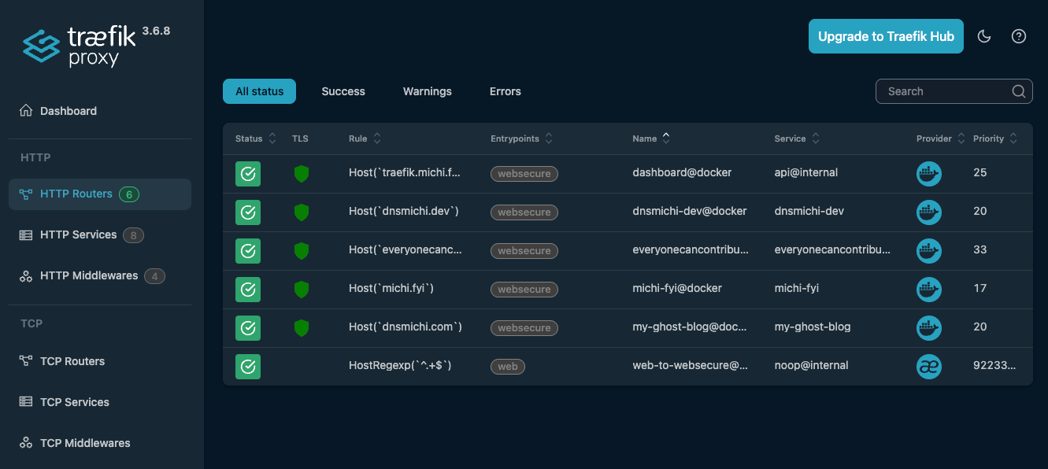Navigate to TCP Routers

pyautogui.click(x=72, y=360)
